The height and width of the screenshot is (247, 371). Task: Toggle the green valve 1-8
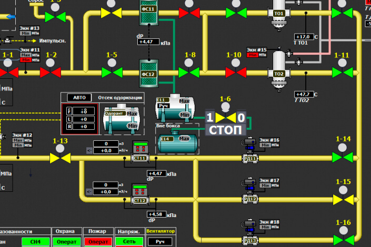pyautogui.click(x=189, y=73)
